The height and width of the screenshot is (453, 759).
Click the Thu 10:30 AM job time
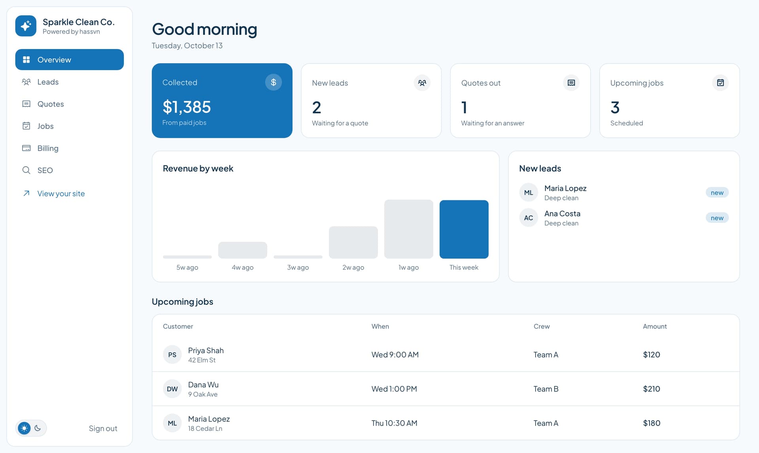point(394,423)
